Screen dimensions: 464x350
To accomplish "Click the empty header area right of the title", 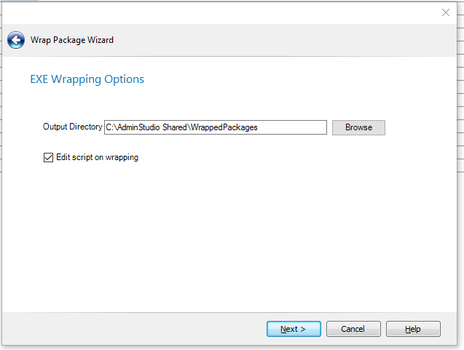I will (x=291, y=40).
